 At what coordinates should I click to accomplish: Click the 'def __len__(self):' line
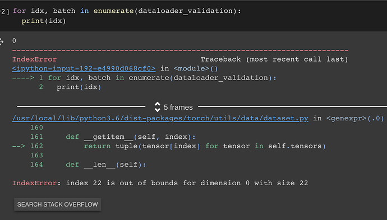pyautogui.click(x=106, y=165)
